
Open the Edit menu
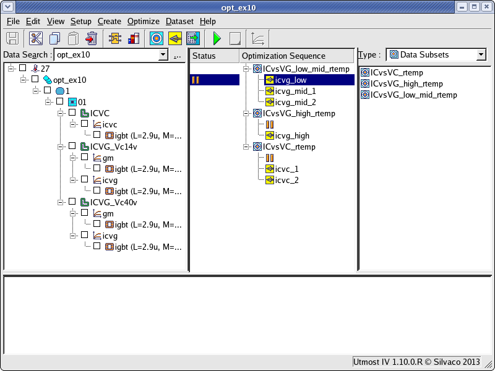[33, 22]
